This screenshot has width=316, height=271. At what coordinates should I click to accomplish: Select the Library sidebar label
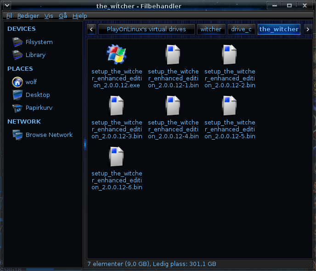coord(35,55)
